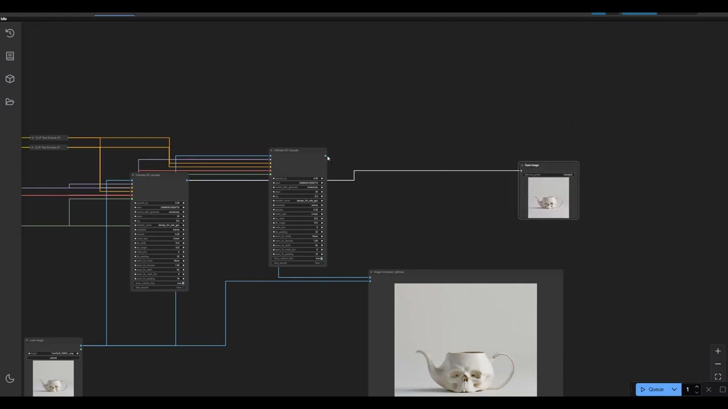
Task: Collapse the Load Image node via its title dot
Action: click(27, 340)
